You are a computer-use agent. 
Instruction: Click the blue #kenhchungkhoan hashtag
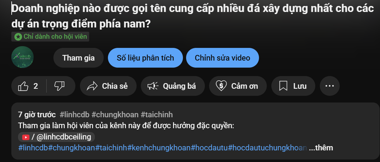[x=159, y=148]
